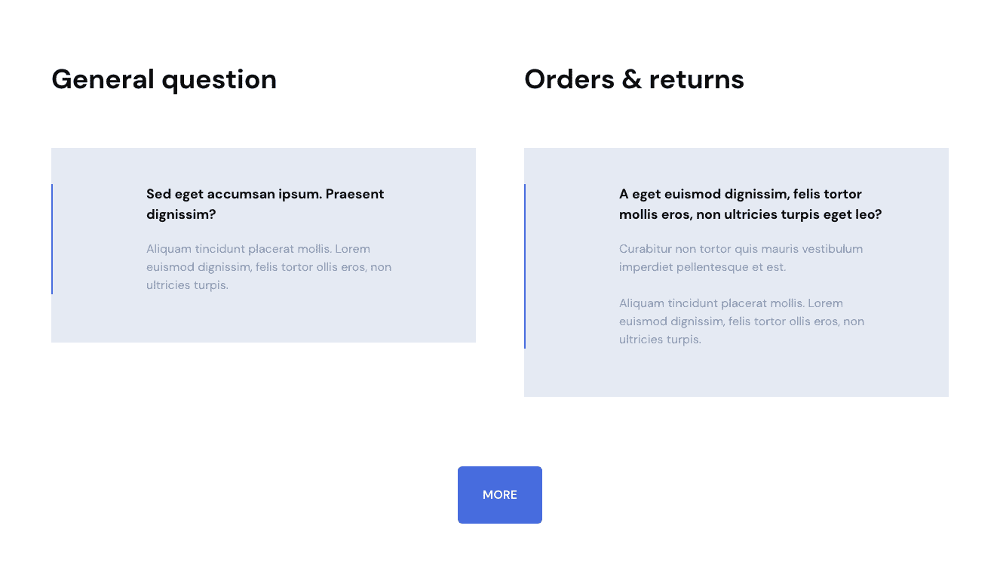Click "ultricies turpis." last line in right card
Viewport: 1000px width, 581px height.
coord(660,340)
